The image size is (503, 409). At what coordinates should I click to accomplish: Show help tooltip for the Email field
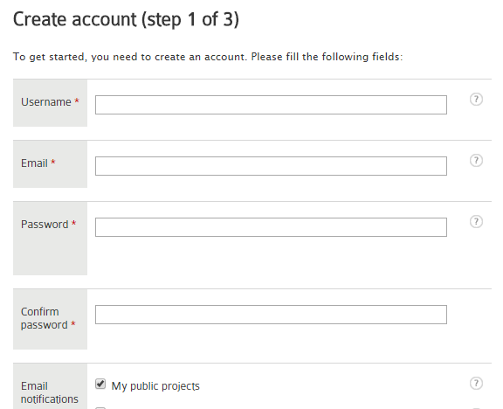click(476, 160)
